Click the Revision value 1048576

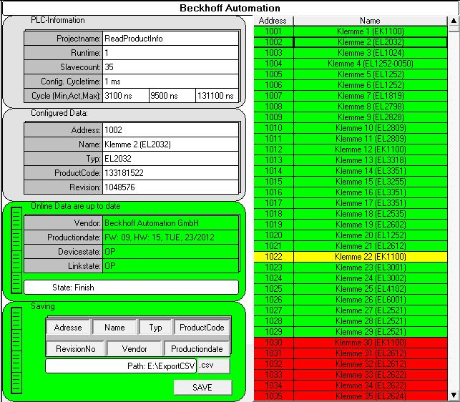click(x=170, y=187)
